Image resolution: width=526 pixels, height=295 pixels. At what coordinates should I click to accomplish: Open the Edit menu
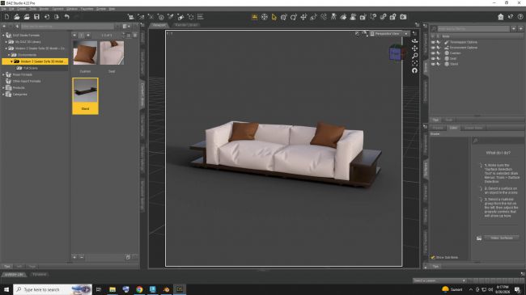11,9
